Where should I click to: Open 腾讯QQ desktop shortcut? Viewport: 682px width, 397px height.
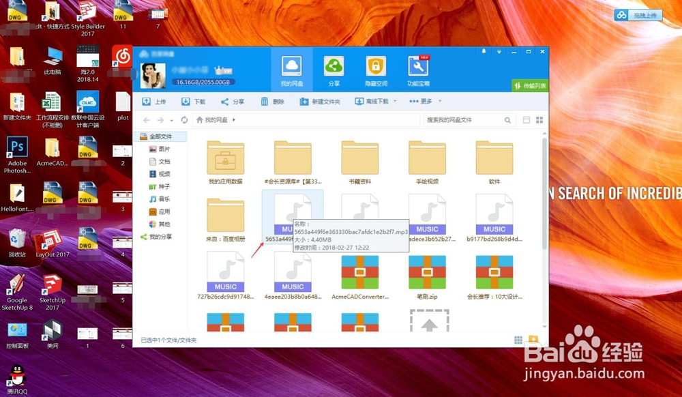[x=17, y=379]
